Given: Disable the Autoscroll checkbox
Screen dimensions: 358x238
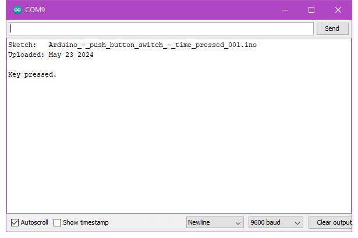Looking at the screenshot, I should [x=15, y=222].
